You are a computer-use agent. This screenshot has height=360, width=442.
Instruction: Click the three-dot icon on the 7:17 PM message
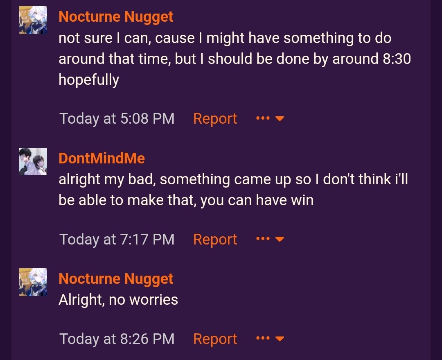pyautogui.click(x=262, y=239)
